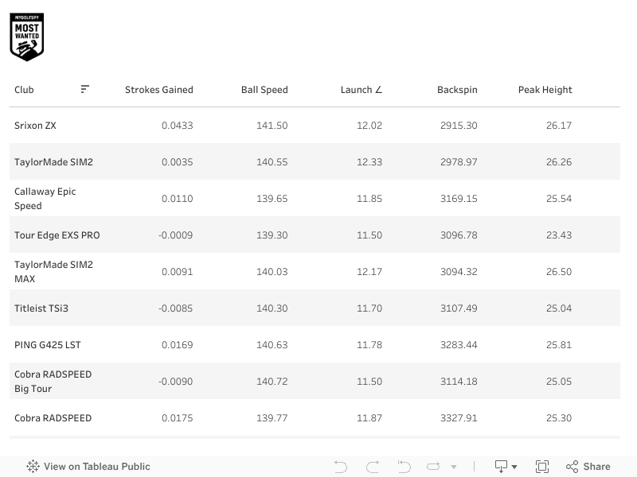This screenshot has height=477, width=637.
Task: Click the Launch angle column header
Action: click(361, 90)
